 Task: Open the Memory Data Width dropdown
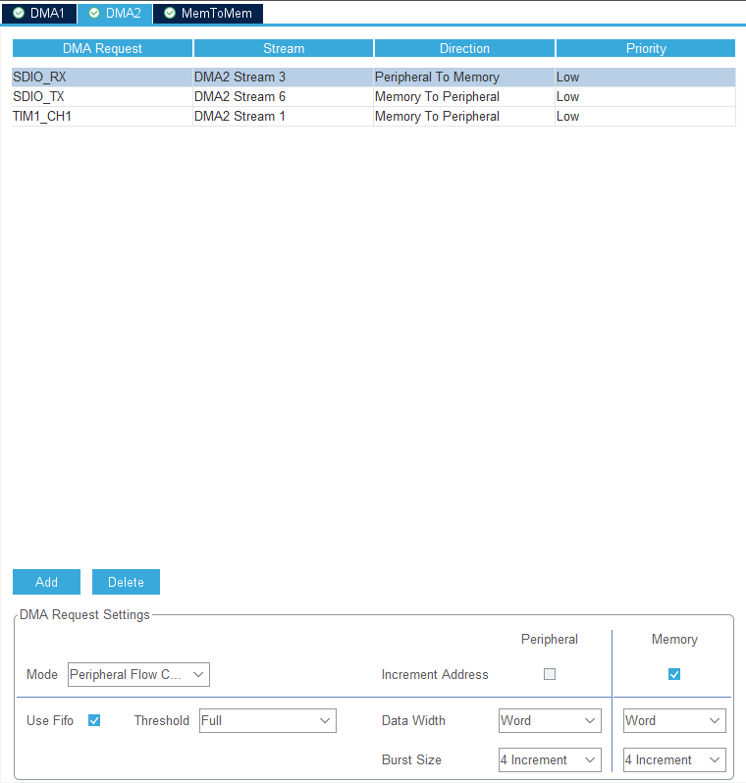point(674,720)
